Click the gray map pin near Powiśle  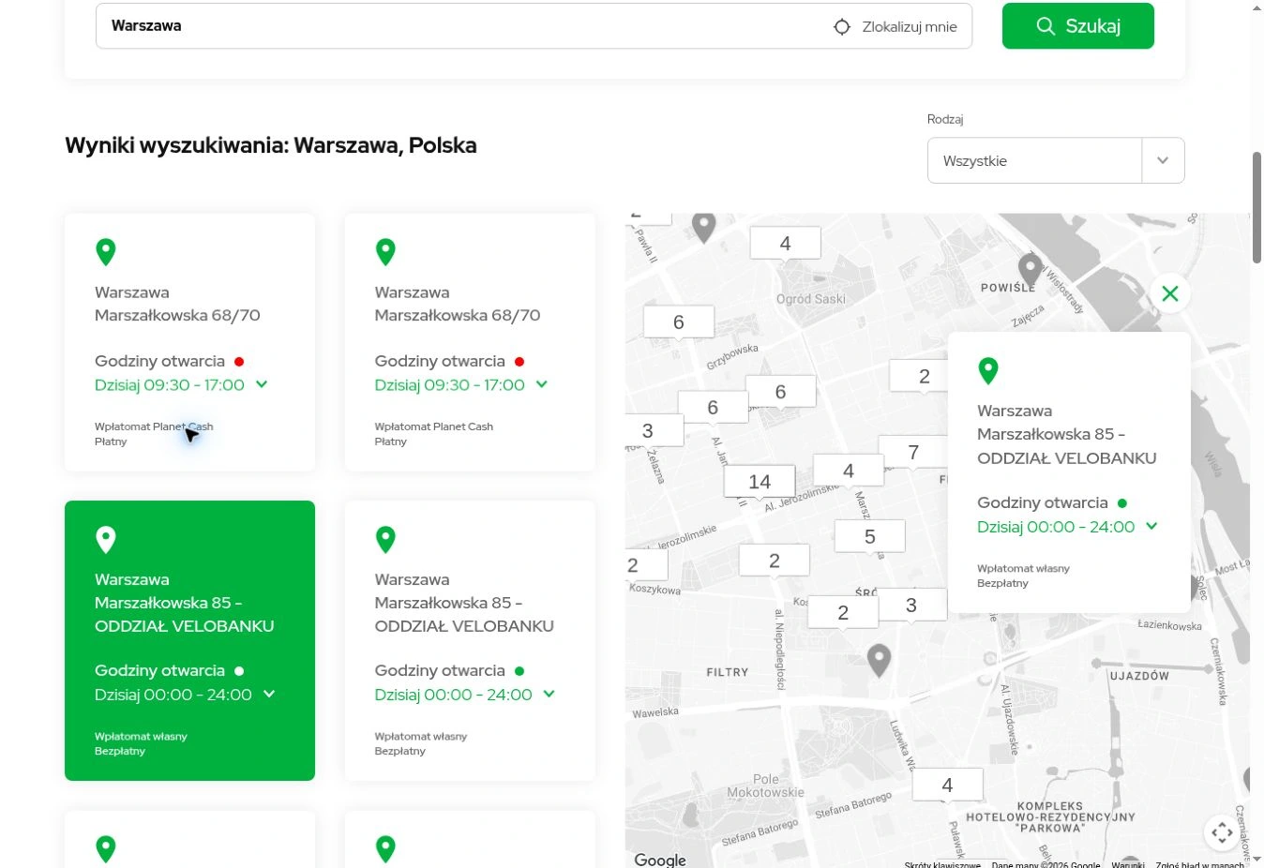[1031, 270]
